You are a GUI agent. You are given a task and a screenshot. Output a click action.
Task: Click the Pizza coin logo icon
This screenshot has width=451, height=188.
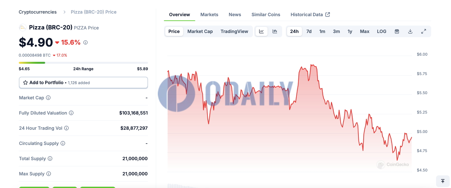tap(23, 28)
